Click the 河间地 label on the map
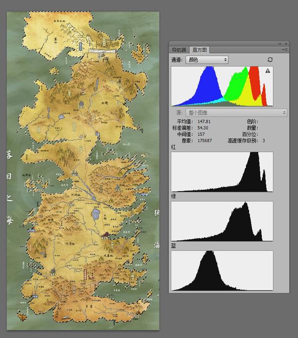298x338 pixels. [x=75, y=195]
